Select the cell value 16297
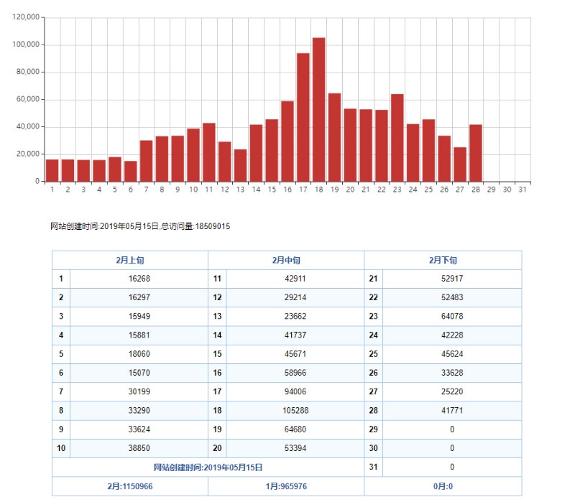This screenshot has width=575, height=502. click(x=139, y=297)
